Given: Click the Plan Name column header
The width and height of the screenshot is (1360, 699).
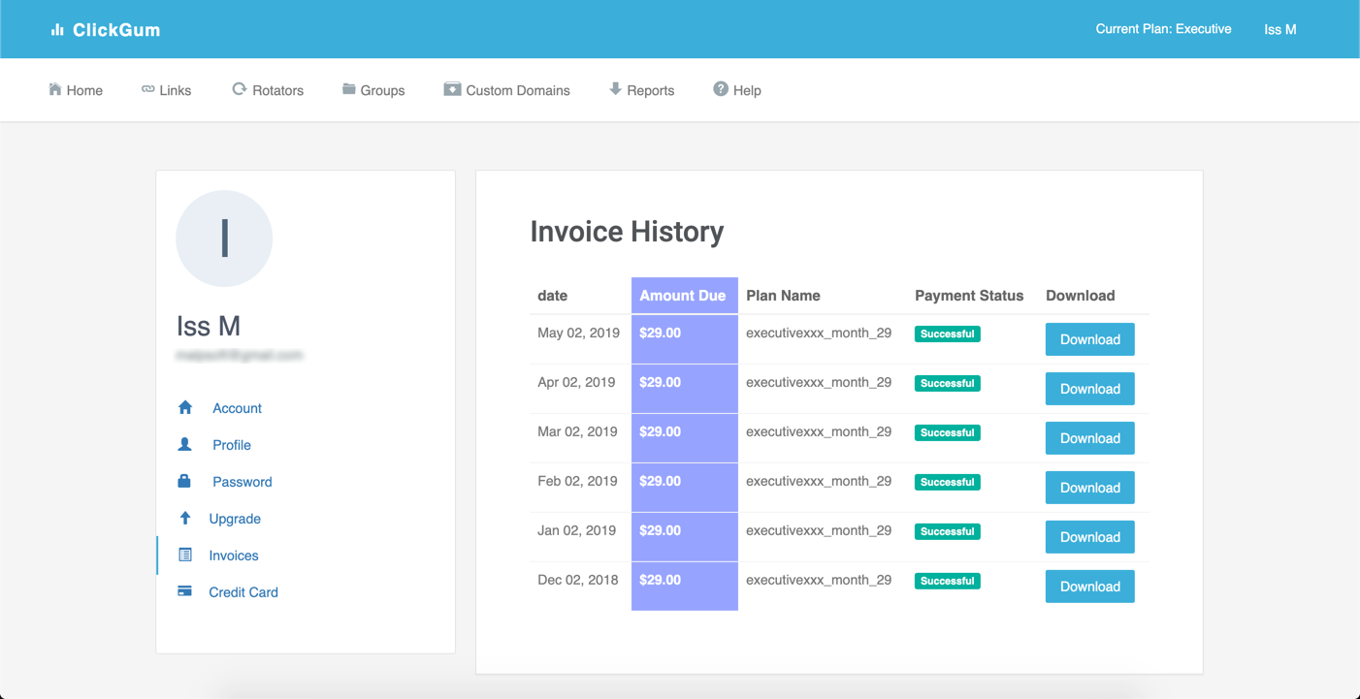Looking at the screenshot, I should [783, 296].
